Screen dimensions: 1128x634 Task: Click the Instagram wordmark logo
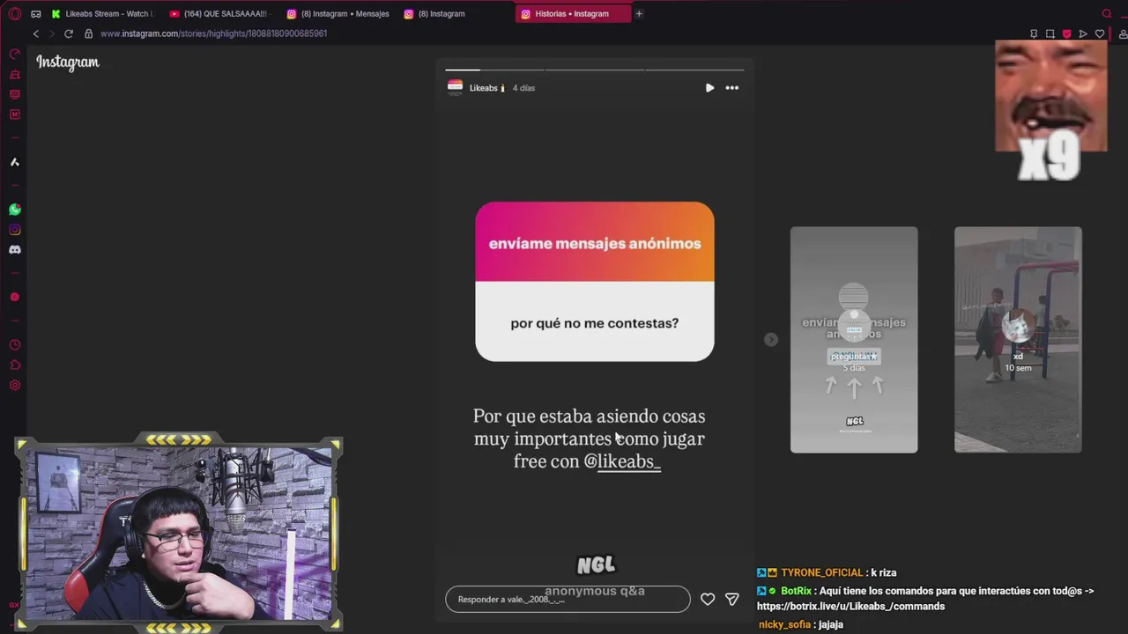pyautogui.click(x=68, y=63)
